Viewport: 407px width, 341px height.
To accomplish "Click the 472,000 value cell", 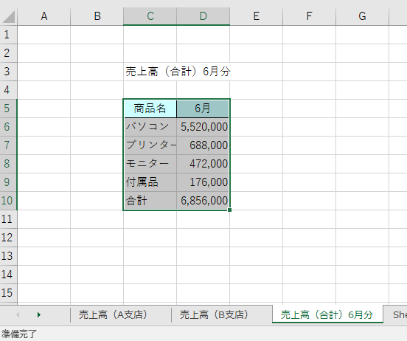I will pyautogui.click(x=204, y=164).
